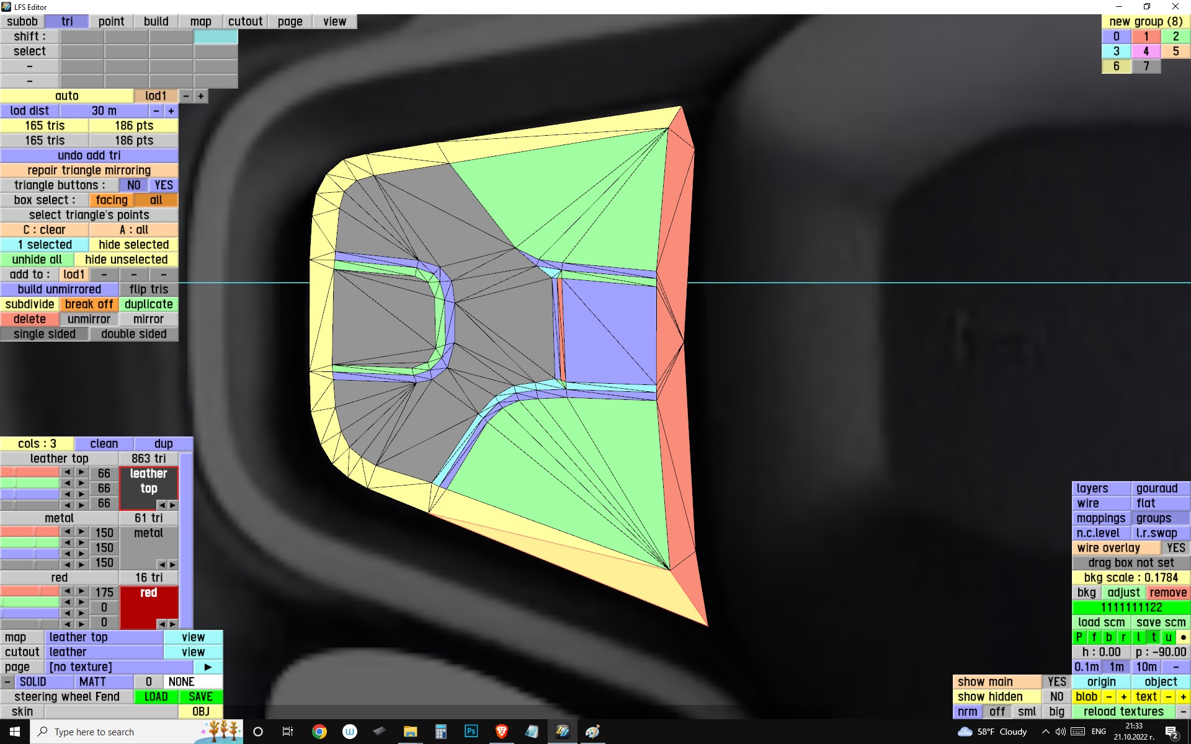The width and height of the screenshot is (1191, 744).
Task: Open Calculator from the taskbar
Action: [x=440, y=732]
